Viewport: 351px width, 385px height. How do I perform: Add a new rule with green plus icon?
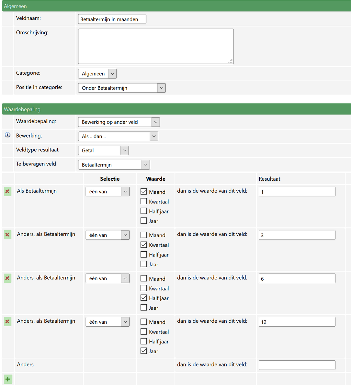(x=8, y=379)
